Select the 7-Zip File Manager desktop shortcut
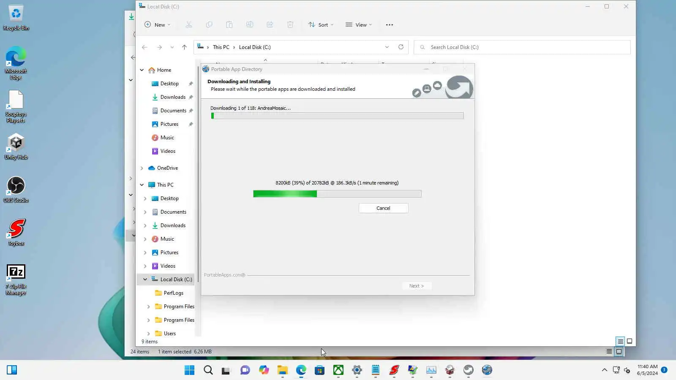The height and width of the screenshot is (380, 676). [16, 280]
